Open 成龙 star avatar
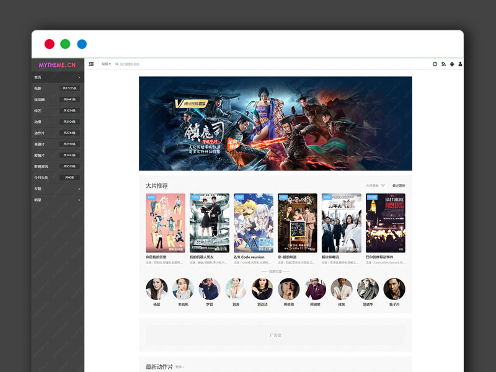 coord(342,289)
